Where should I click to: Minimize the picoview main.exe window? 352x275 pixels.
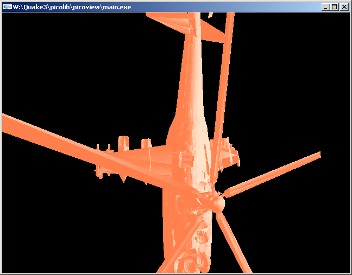coord(325,7)
